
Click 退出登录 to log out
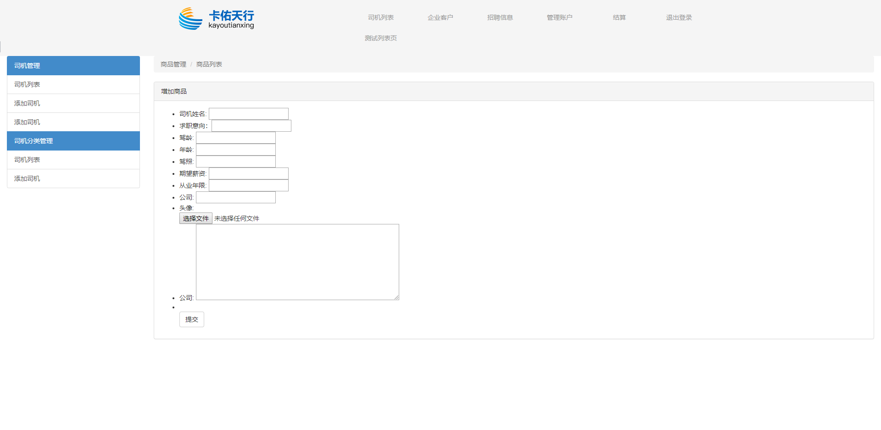tap(679, 17)
